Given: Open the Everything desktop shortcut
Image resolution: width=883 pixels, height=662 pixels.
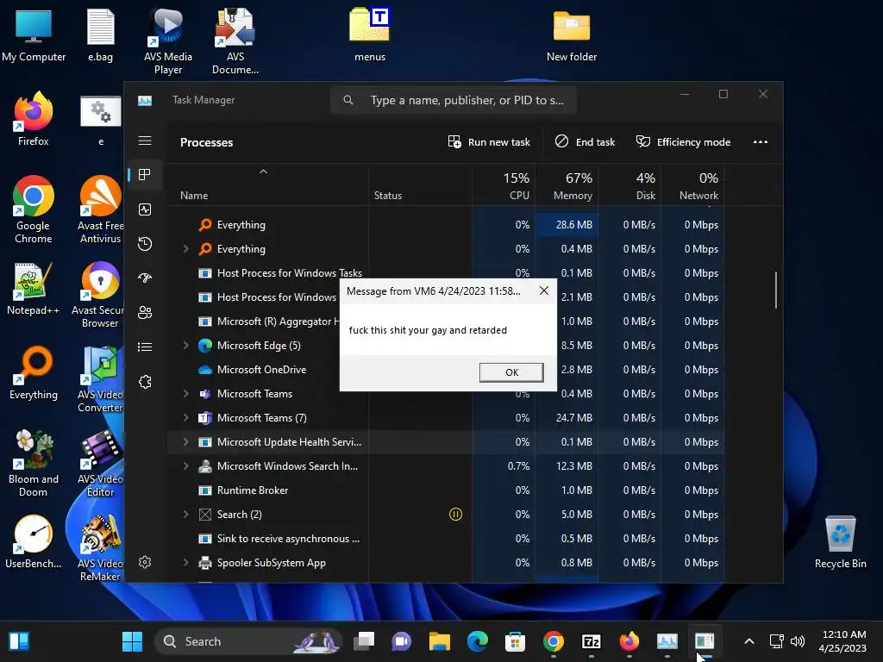Looking at the screenshot, I should 34,372.
